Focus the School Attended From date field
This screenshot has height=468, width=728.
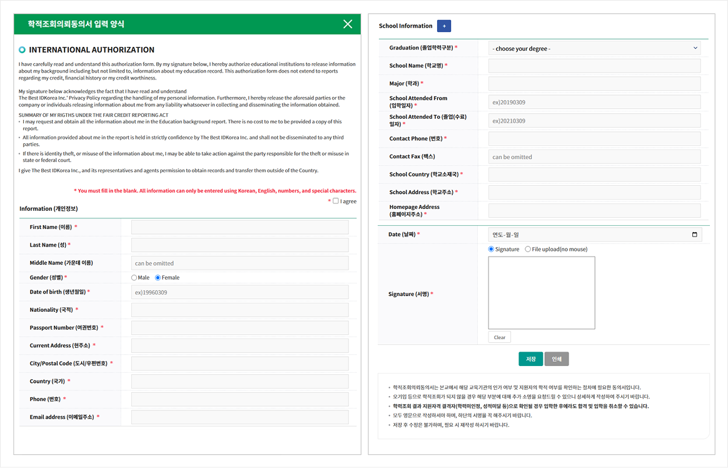coord(594,102)
